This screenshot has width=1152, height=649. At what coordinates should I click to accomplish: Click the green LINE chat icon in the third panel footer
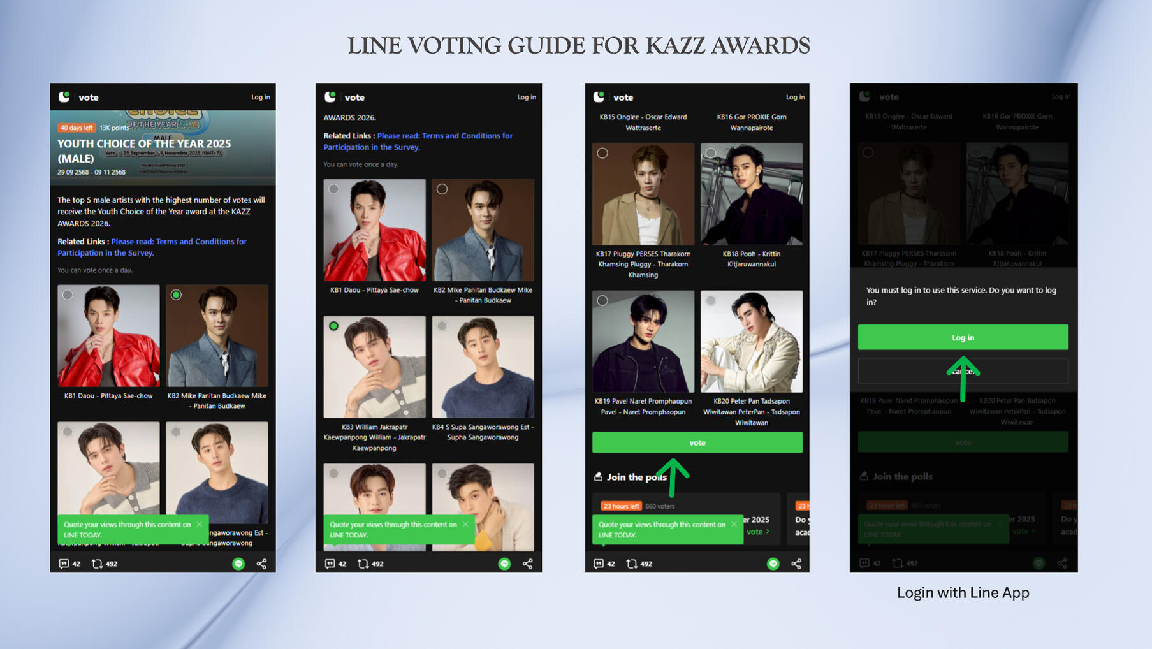click(773, 564)
